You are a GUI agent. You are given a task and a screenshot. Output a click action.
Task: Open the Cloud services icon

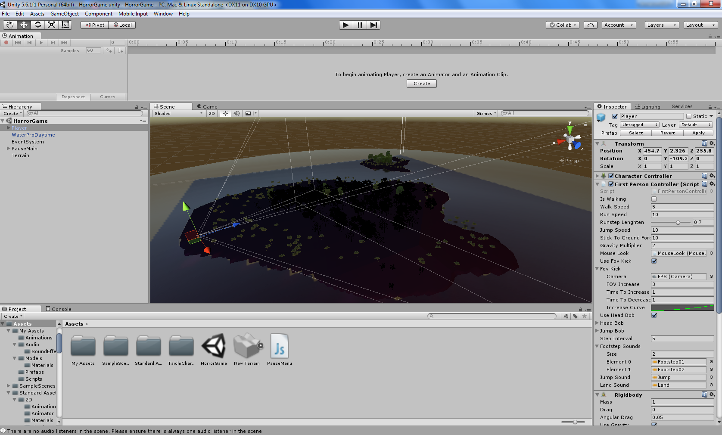pos(591,25)
